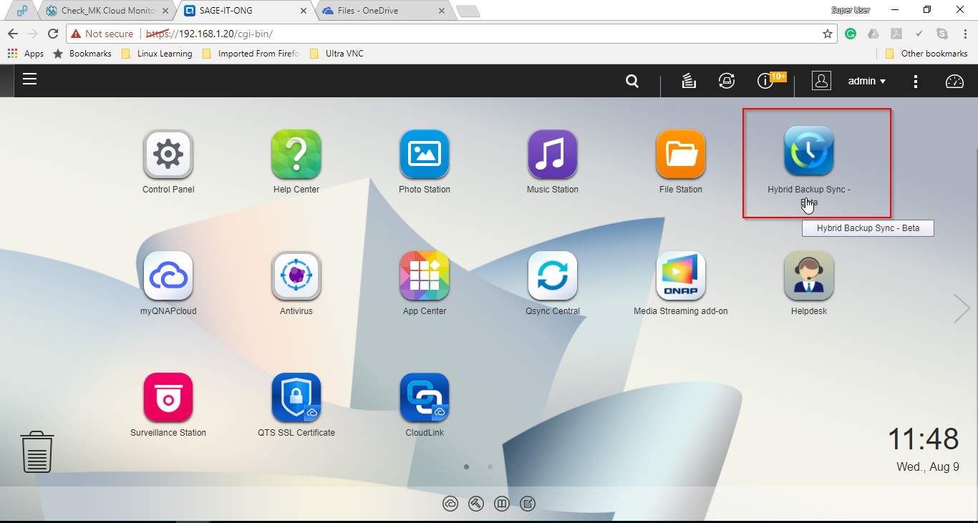Open Music Station app
Image resolution: width=978 pixels, height=523 pixels.
click(x=552, y=154)
